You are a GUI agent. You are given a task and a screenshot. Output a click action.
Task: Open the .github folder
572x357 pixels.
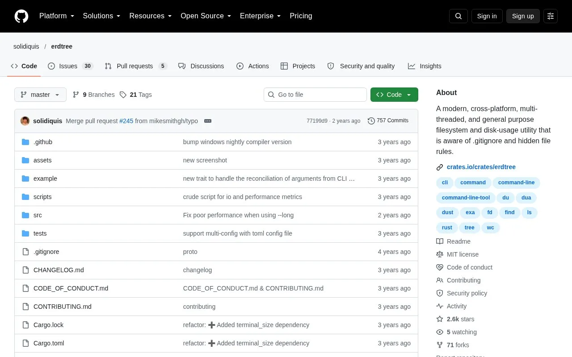43,142
